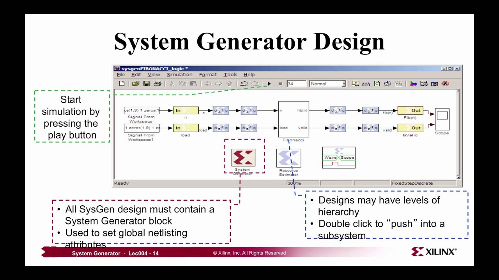This screenshot has width=499, height=280.
Task: Open the Help menu
Action: point(249,75)
